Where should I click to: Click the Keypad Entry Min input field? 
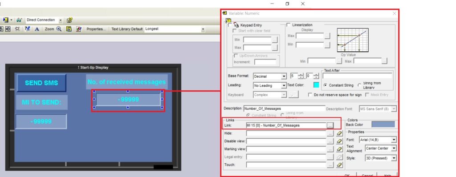257,40
